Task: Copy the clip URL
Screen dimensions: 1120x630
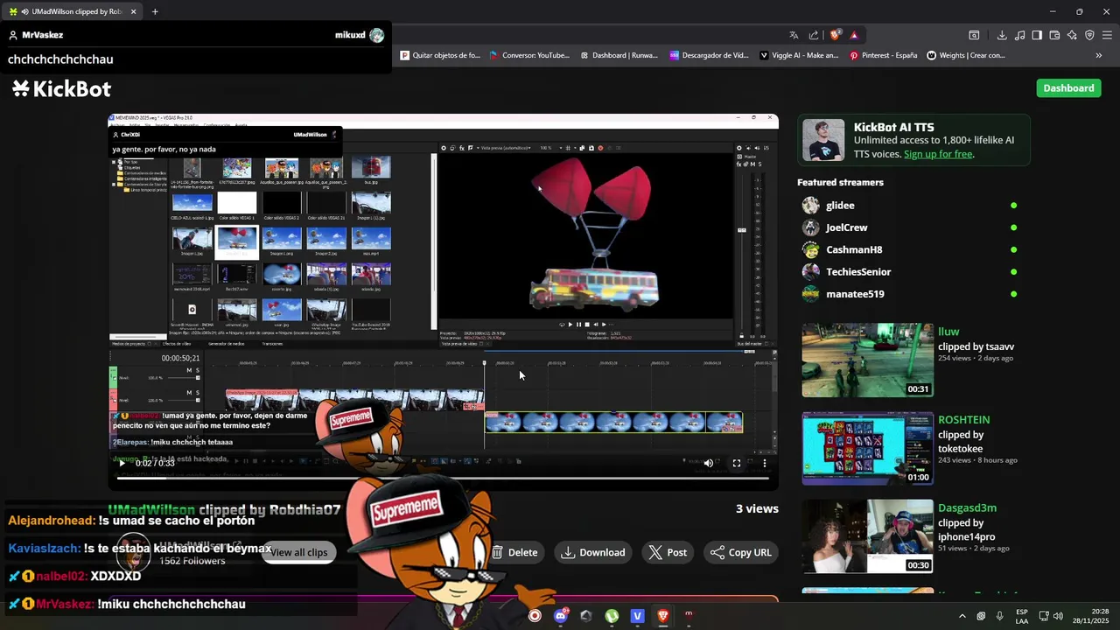Action: [x=740, y=552]
